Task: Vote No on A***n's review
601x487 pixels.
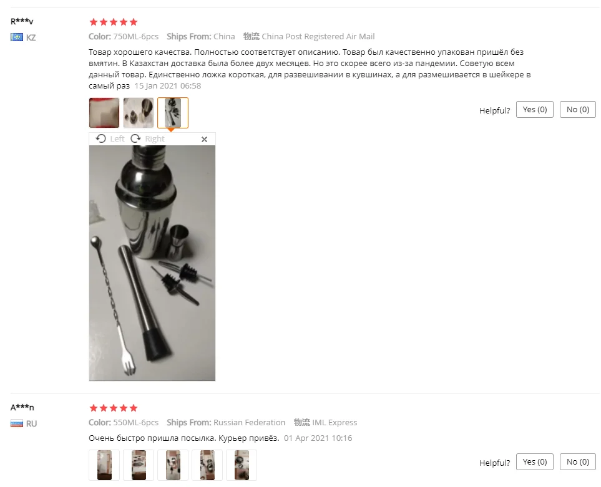Action: click(x=578, y=461)
